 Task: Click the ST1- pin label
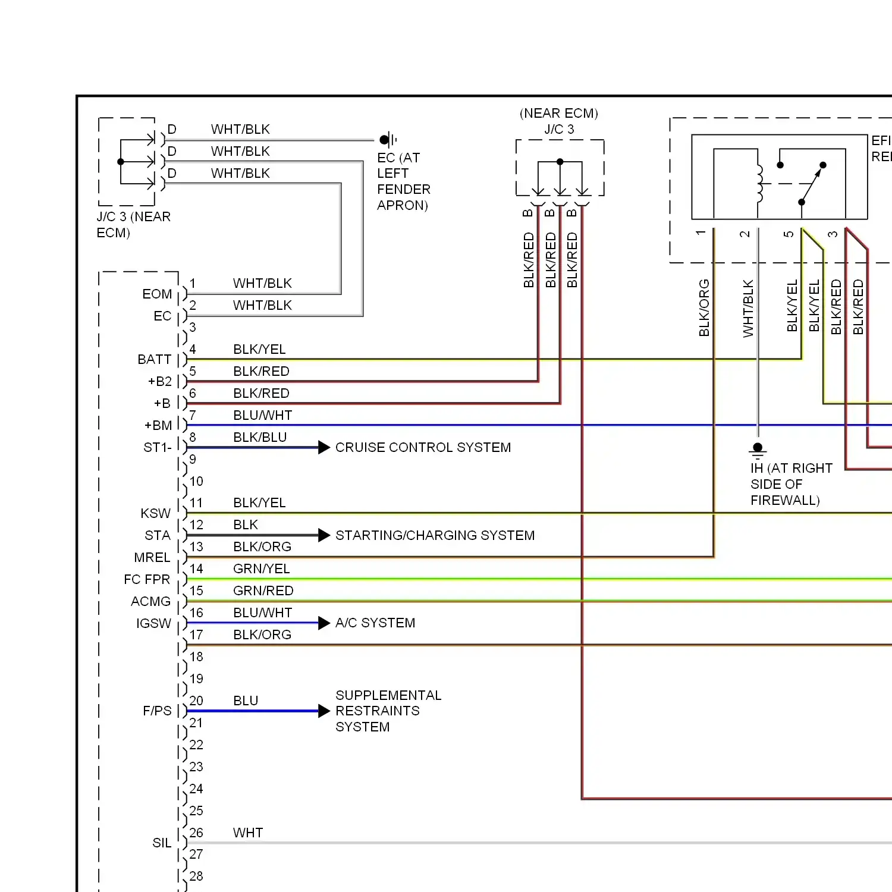(x=158, y=447)
